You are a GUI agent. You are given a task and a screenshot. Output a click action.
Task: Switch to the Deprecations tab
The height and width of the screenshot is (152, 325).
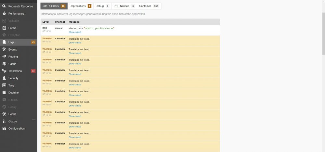80,6
